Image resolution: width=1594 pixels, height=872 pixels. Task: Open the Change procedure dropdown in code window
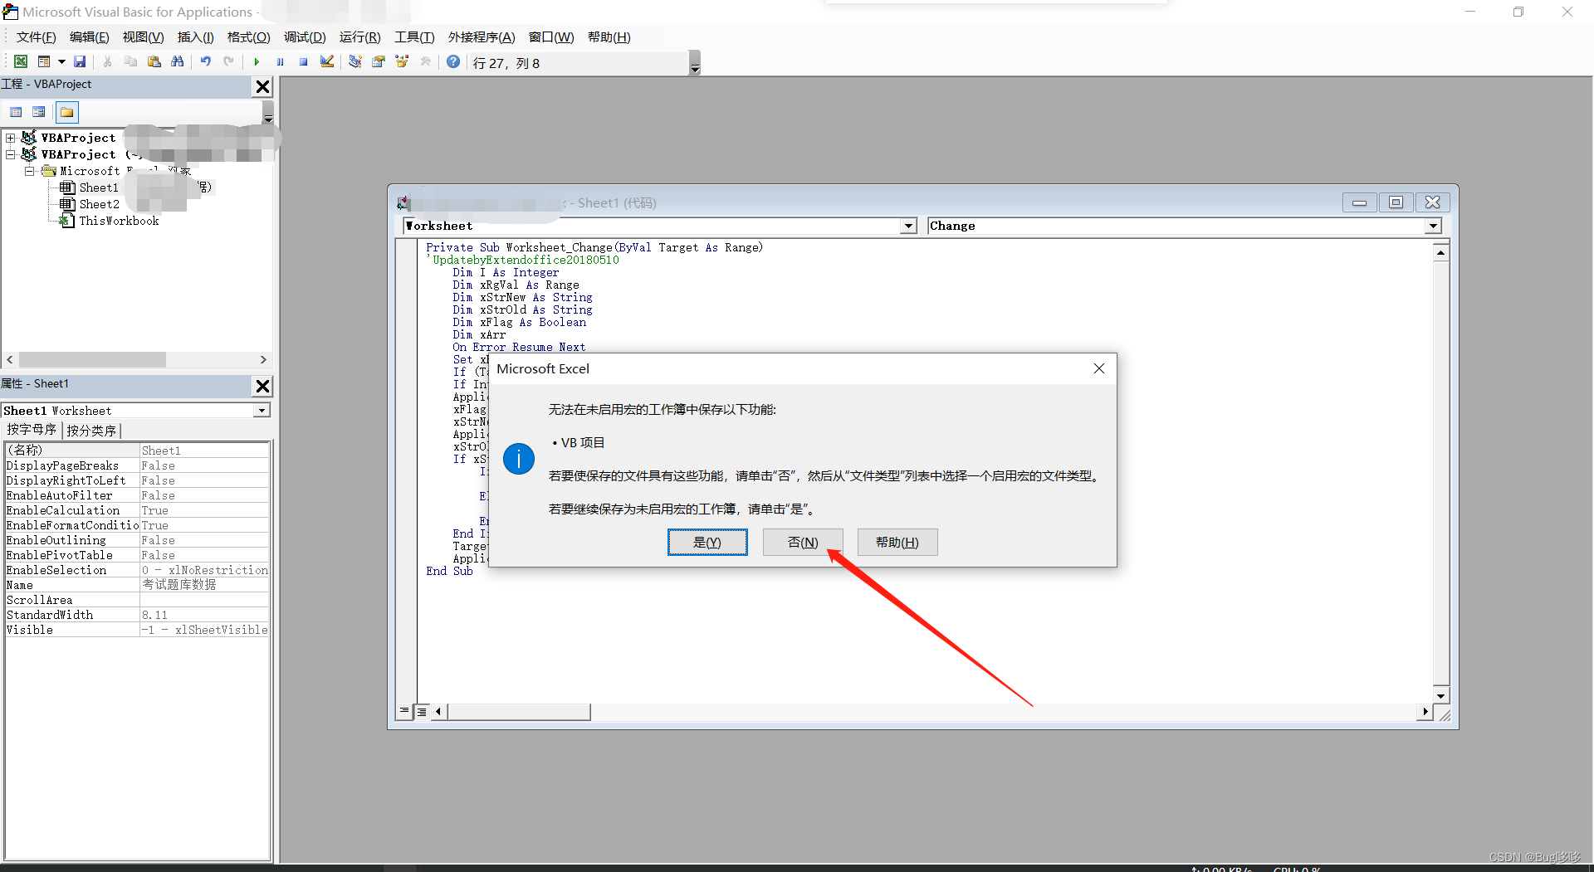1433,226
